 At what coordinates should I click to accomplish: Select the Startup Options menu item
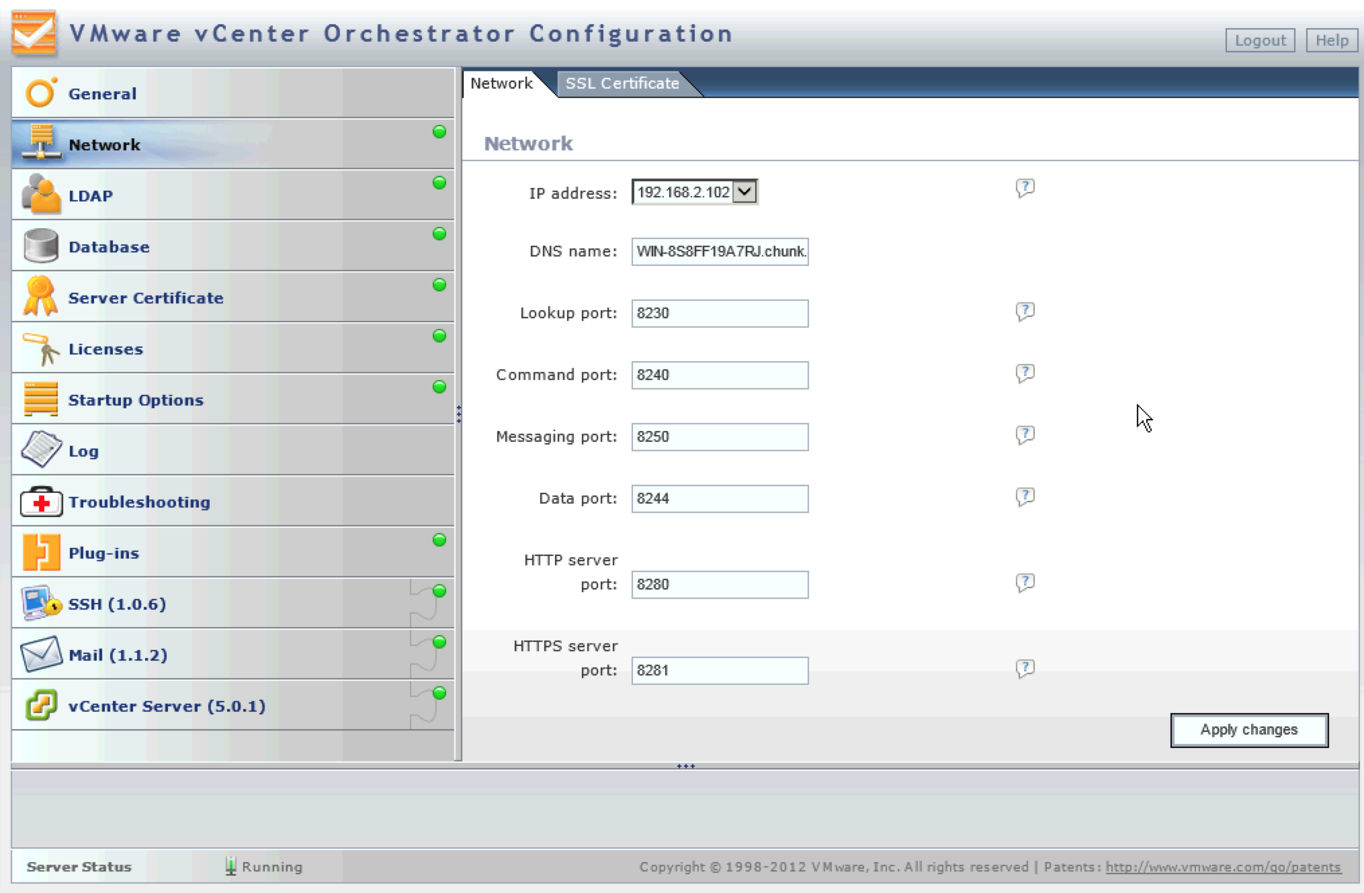(x=136, y=400)
